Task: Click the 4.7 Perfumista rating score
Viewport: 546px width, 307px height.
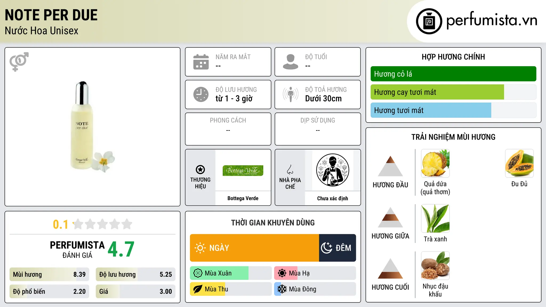Action: click(121, 249)
